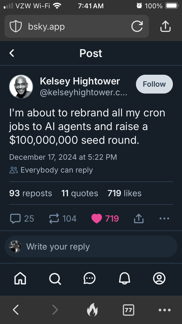
Task: Tap the browser's fire button
Action: 92,310
